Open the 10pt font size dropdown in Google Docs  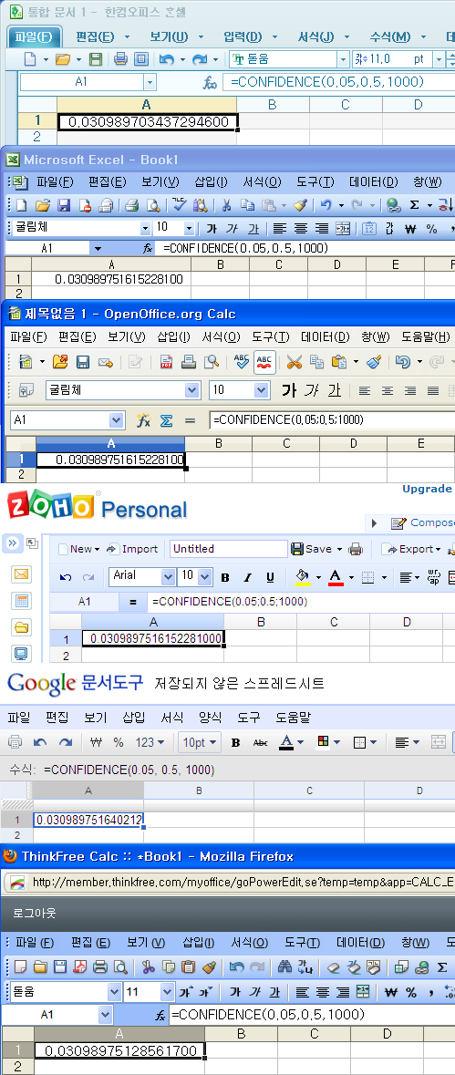[x=199, y=742]
